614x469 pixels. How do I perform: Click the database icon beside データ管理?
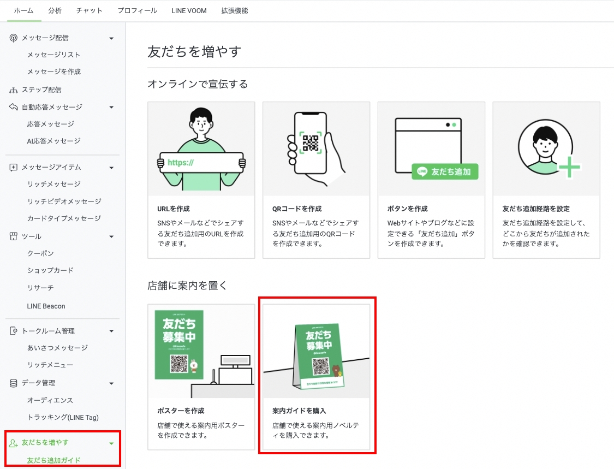(14, 383)
